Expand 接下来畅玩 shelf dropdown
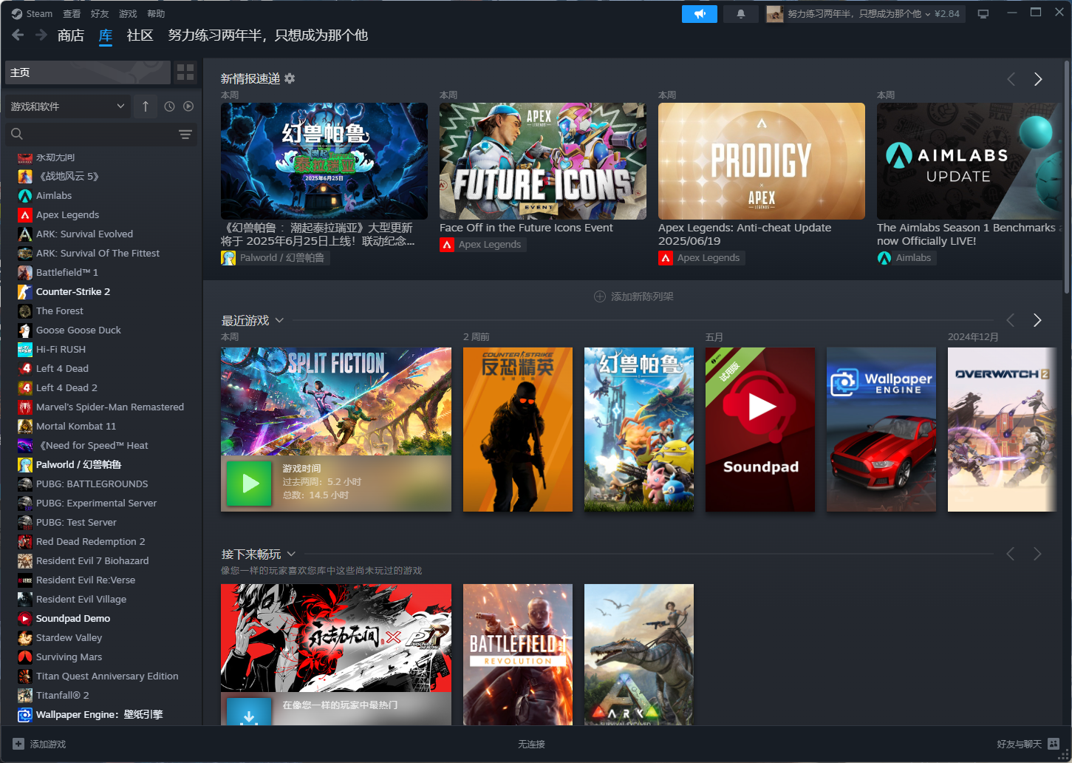Image resolution: width=1072 pixels, height=763 pixels. click(x=291, y=554)
